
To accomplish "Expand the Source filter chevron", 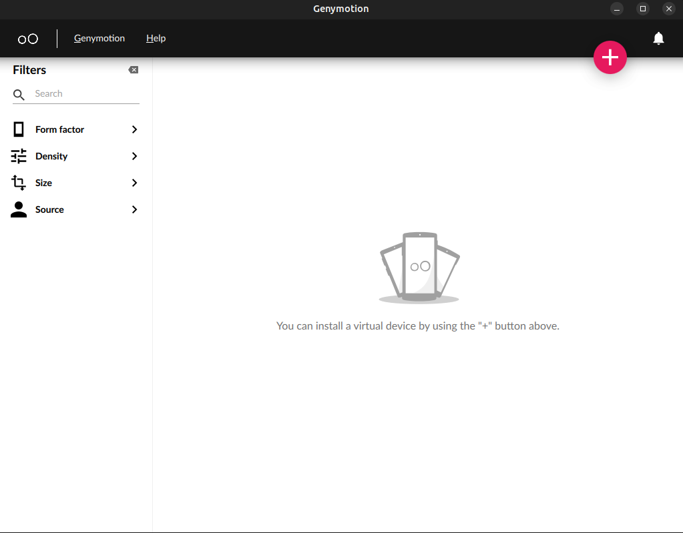I will pyautogui.click(x=134, y=209).
